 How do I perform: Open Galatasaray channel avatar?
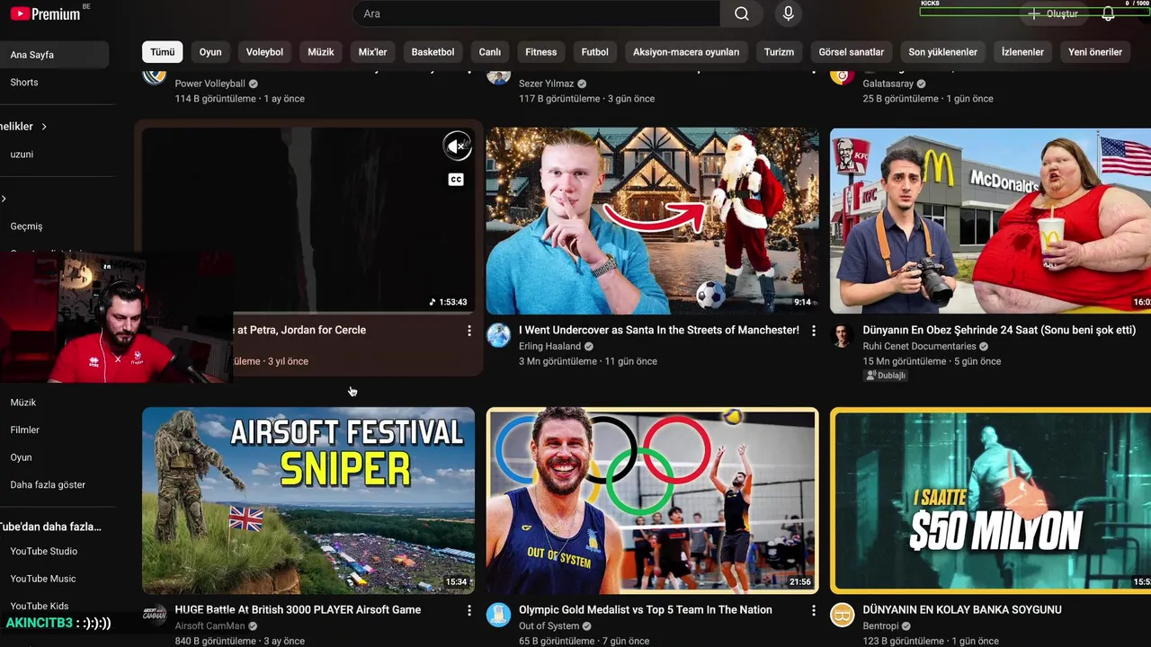[x=842, y=75]
